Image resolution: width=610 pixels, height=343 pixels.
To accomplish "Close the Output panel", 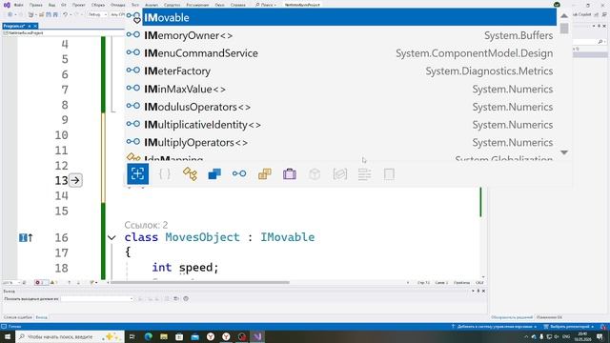I will [x=483, y=291].
